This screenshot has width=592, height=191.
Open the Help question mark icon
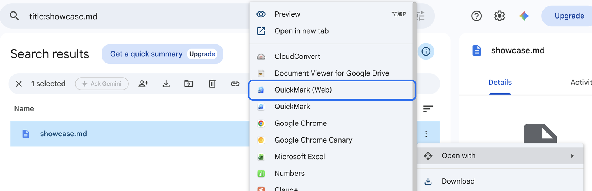point(477,16)
